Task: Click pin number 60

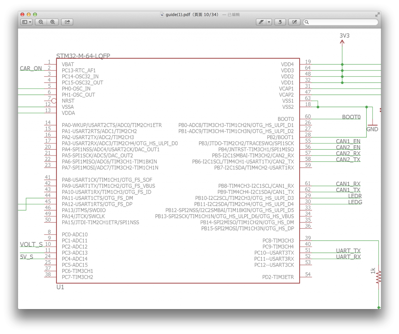Action: pyautogui.click(x=308, y=117)
